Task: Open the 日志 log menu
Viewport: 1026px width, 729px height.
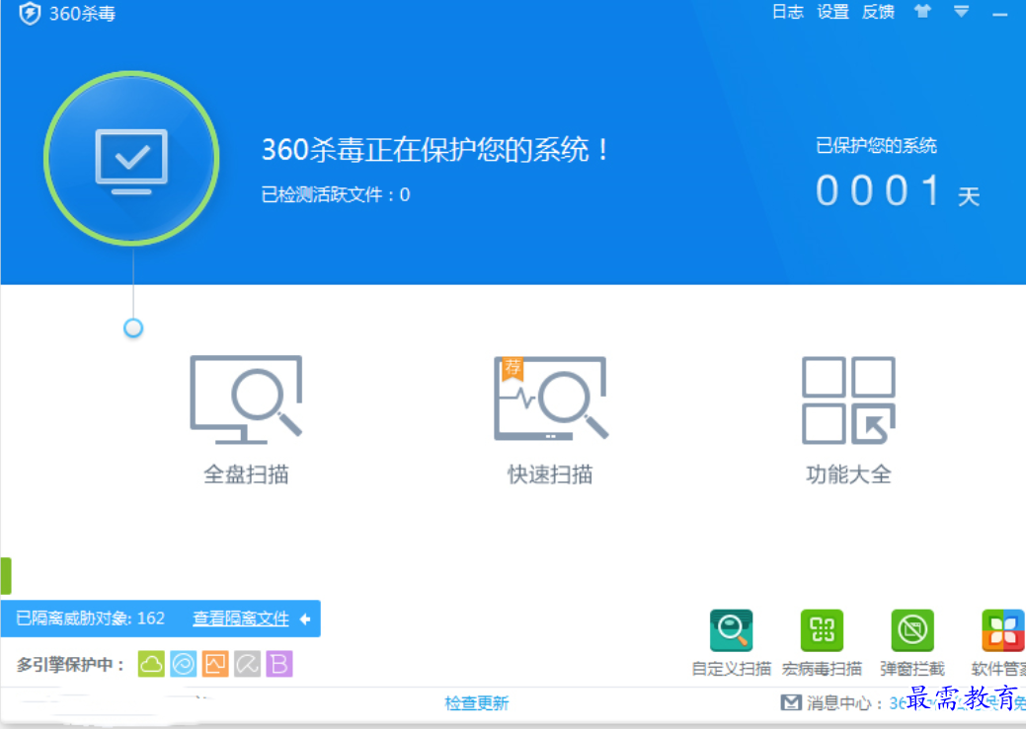Action: 787,12
